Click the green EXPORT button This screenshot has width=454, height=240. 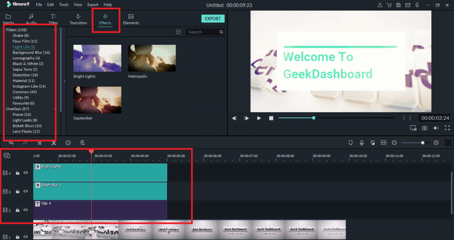coord(213,19)
